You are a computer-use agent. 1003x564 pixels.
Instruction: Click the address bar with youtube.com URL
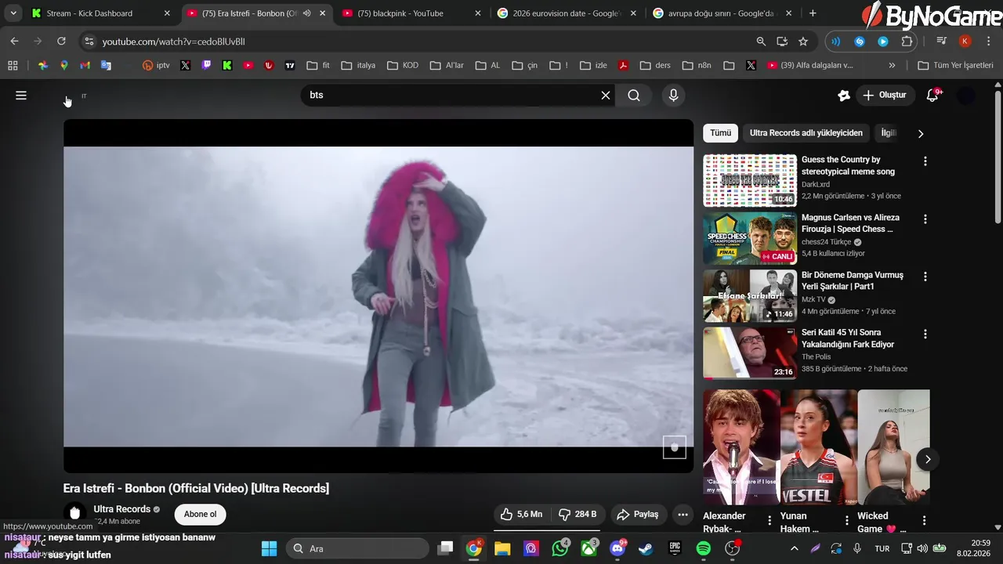[x=423, y=42]
